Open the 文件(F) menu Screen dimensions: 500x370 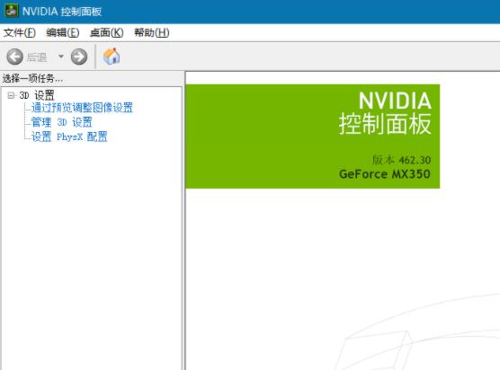20,32
